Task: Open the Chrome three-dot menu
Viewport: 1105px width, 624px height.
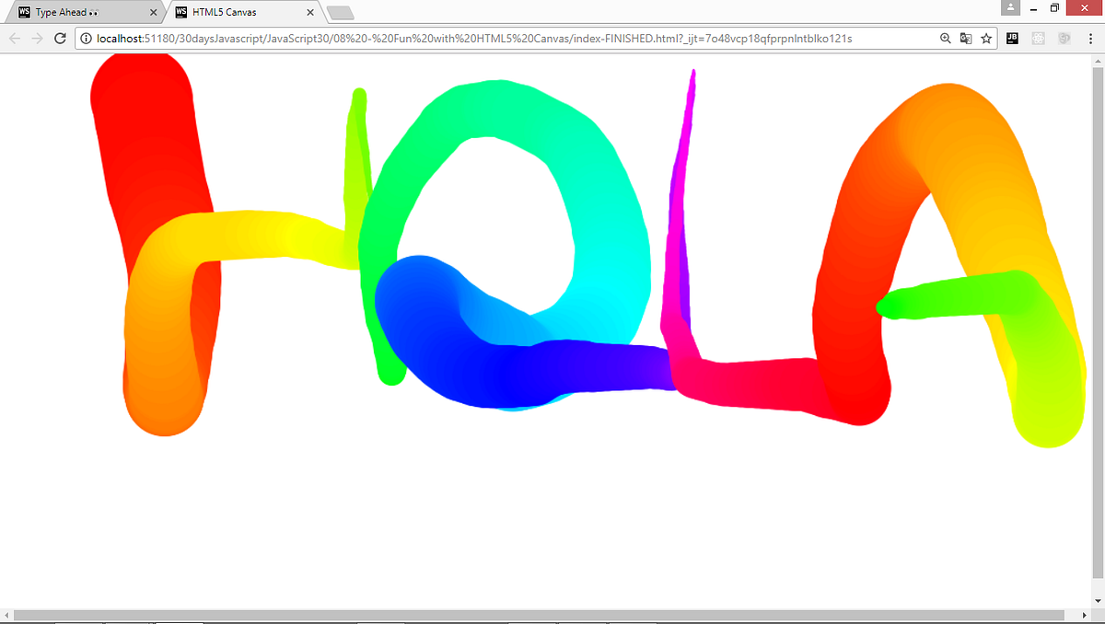Action: point(1090,39)
